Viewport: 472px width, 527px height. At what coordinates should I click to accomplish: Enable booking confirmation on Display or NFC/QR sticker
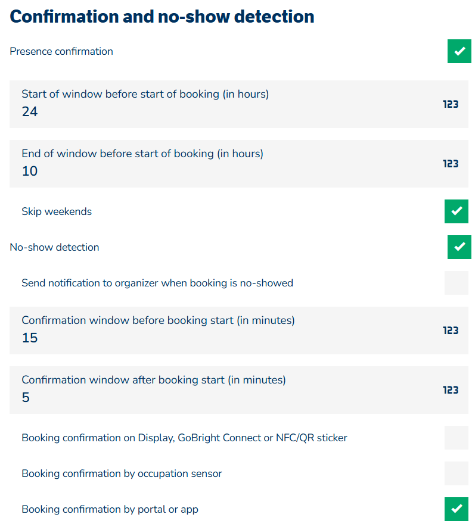pos(457,438)
